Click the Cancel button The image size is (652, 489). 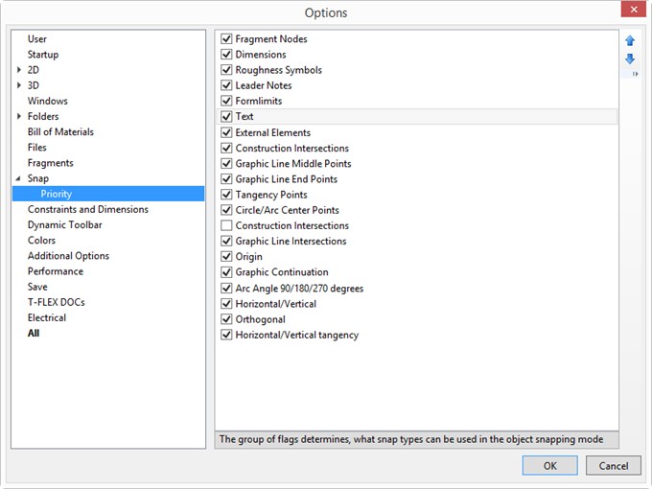[x=614, y=465]
